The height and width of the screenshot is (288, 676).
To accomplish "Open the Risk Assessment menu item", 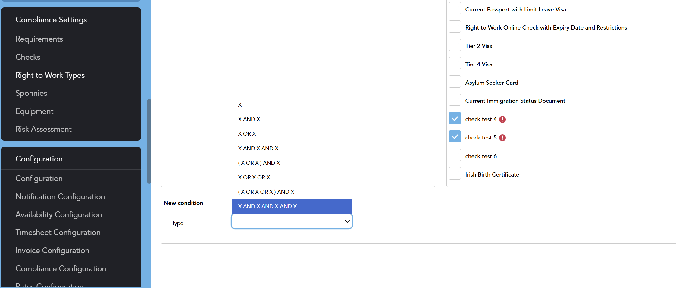I will 43,129.
